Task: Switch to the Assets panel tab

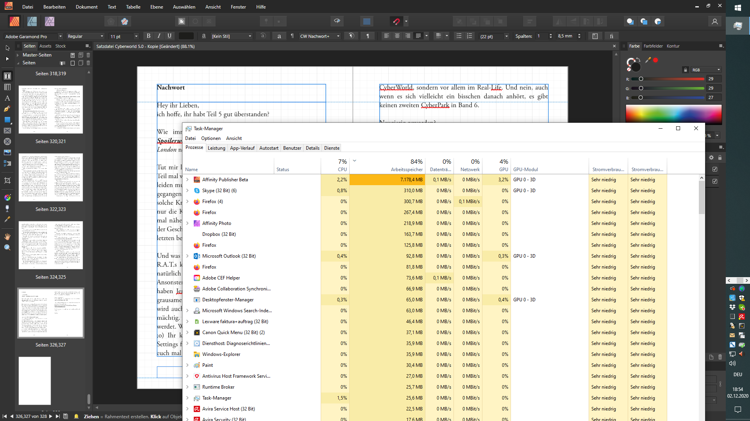Action: coord(45,46)
